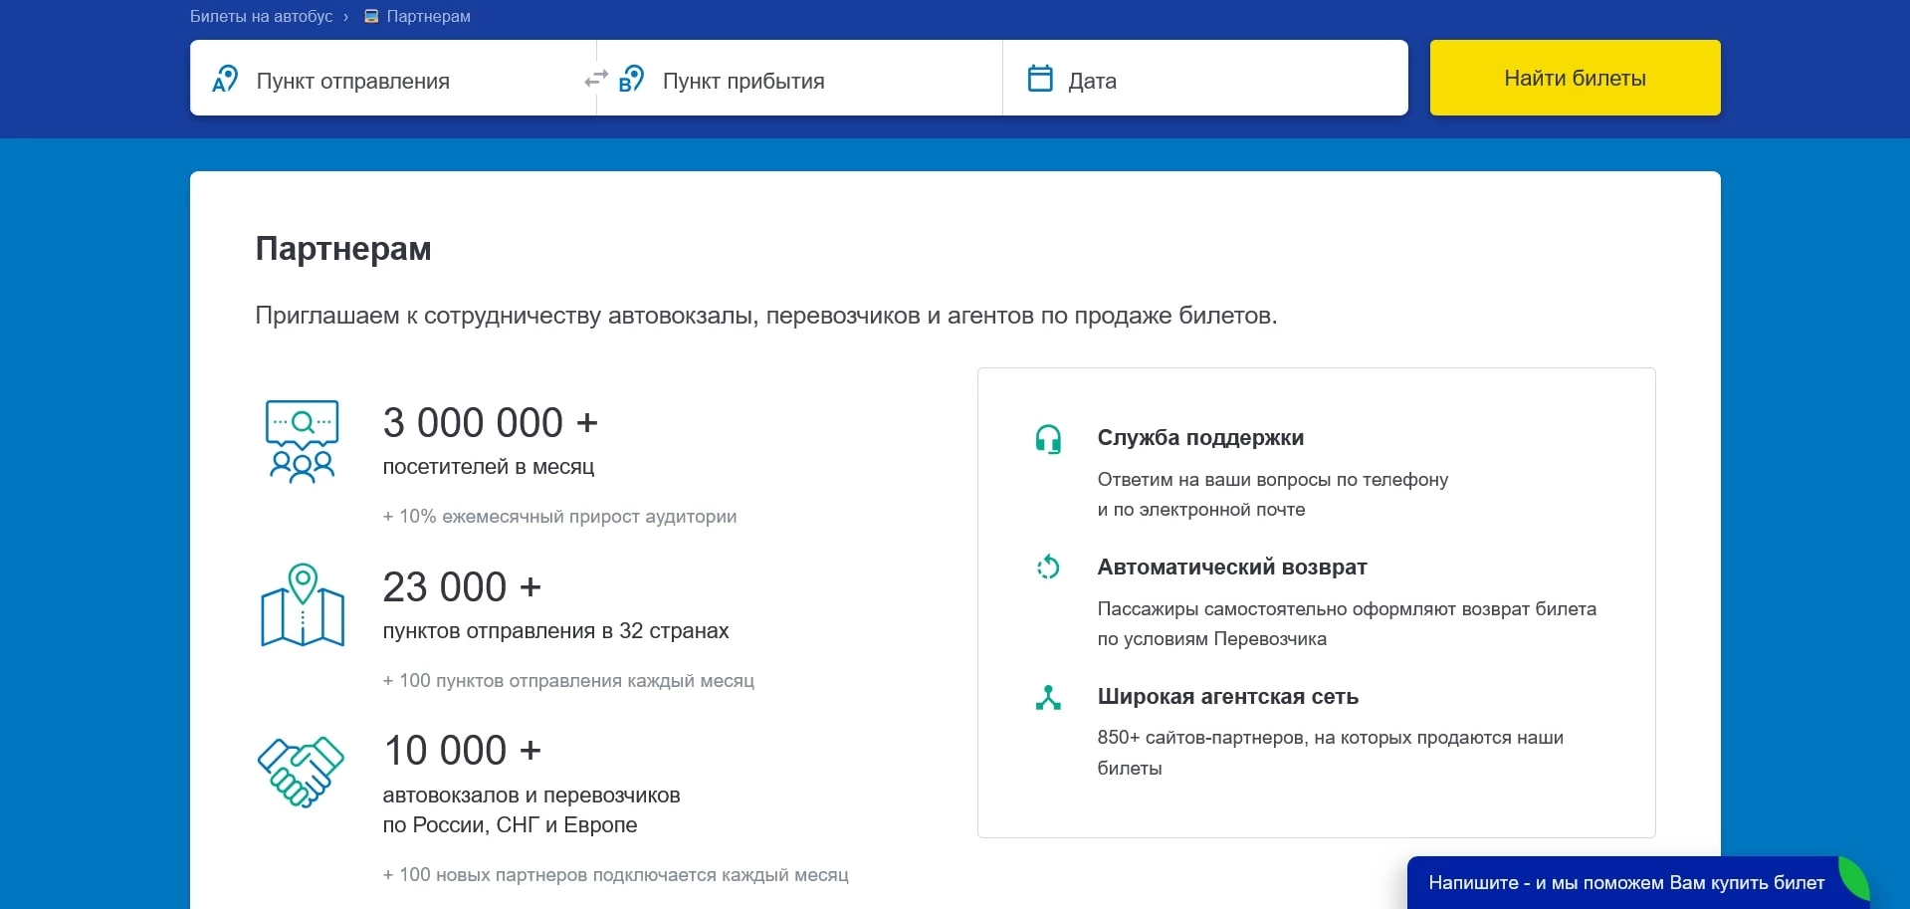Click the green leaf chat icon

click(1859, 882)
